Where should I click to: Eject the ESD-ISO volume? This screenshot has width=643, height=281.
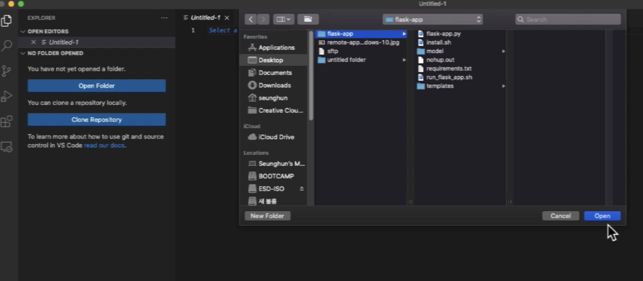(x=302, y=189)
